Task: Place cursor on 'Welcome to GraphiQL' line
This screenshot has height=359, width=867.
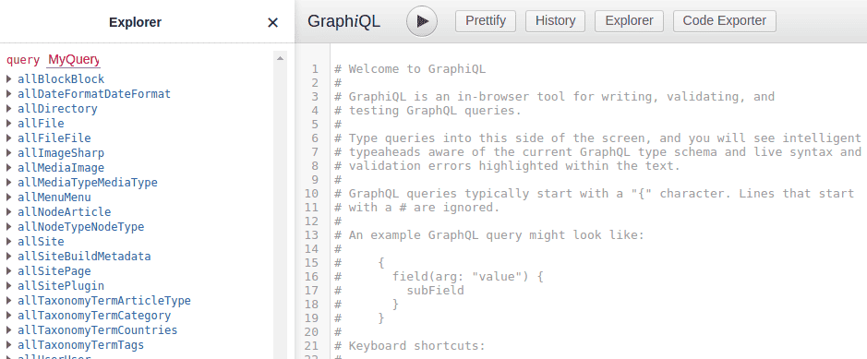Action: (x=410, y=69)
